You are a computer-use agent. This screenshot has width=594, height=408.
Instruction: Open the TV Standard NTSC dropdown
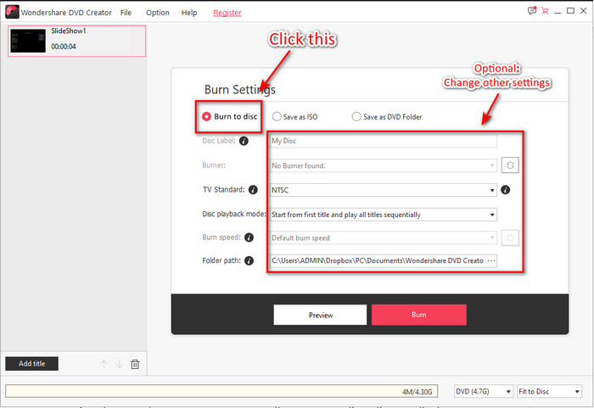[x=383, y=190]
